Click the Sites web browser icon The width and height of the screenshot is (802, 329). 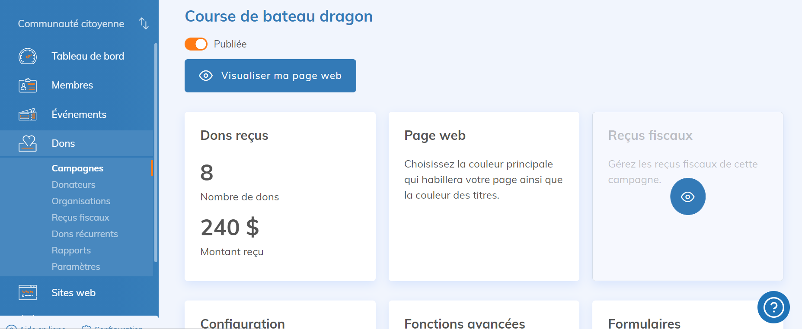[x=28, y=292]
